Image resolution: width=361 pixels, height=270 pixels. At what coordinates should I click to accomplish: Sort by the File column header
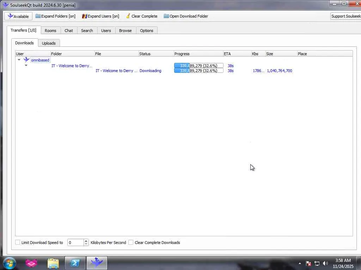click(116, 54)
